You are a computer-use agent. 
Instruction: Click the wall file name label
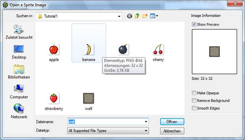tap(89, 108)
